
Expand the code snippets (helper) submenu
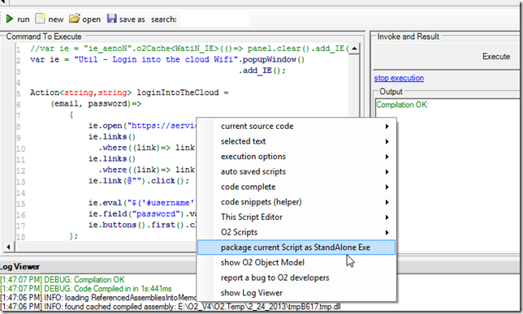coord(296,202)
